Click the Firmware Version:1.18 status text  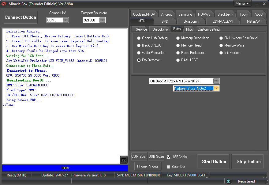click(88, 175)
